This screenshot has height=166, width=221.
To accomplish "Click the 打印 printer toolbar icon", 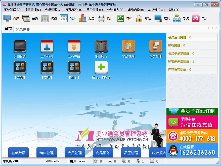I will 102,18.
